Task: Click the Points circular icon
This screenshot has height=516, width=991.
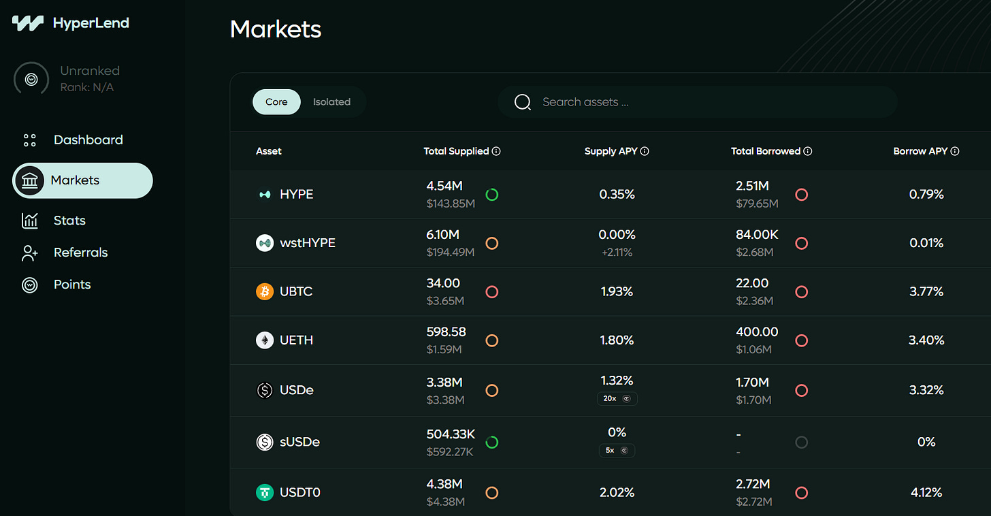Action: click(29, 285)
